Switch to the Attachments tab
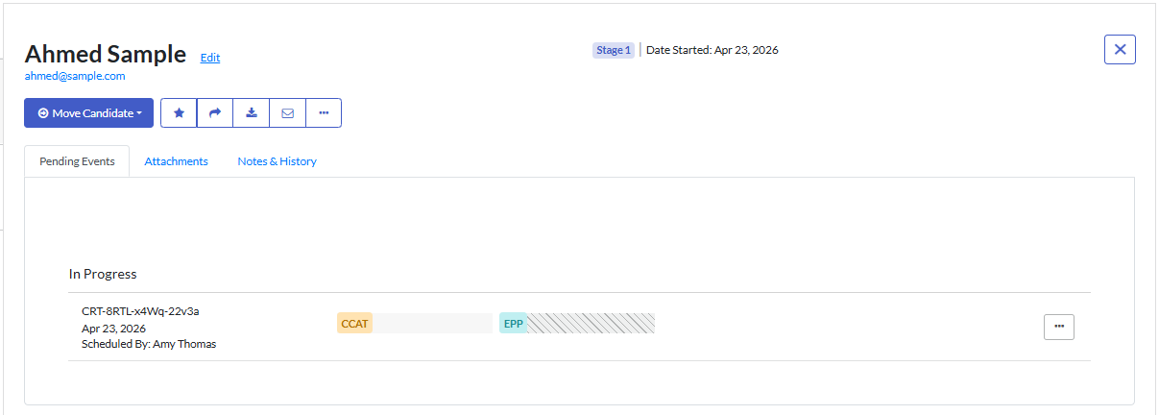Viewport: 1159px width, 415px height. 176,161
